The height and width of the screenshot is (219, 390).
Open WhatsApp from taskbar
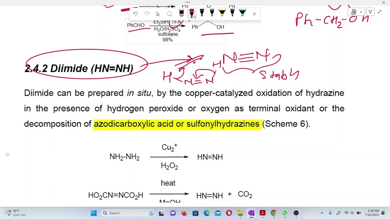[x=285, y=213]
